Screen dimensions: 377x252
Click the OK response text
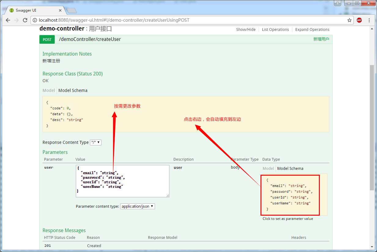coord(46,81)
